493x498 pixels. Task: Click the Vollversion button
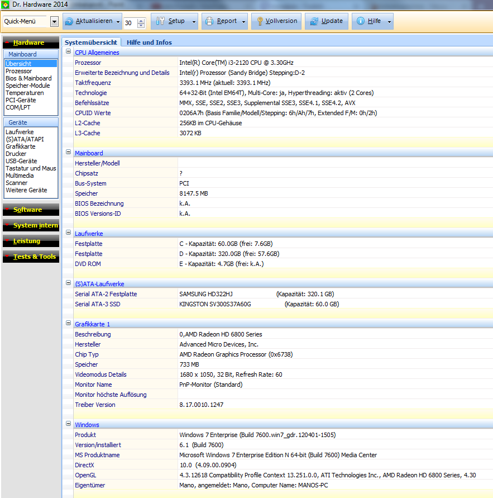point(276,21)
